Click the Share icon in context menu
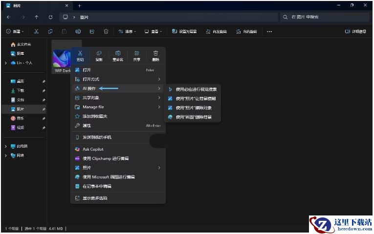Image resolution: width=374 pixels, height=234 pixels. (x=136, y=56)
